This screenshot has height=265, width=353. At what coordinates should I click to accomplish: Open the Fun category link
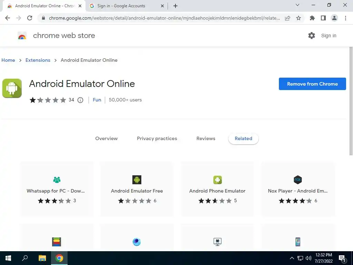(x=97, y=100)
